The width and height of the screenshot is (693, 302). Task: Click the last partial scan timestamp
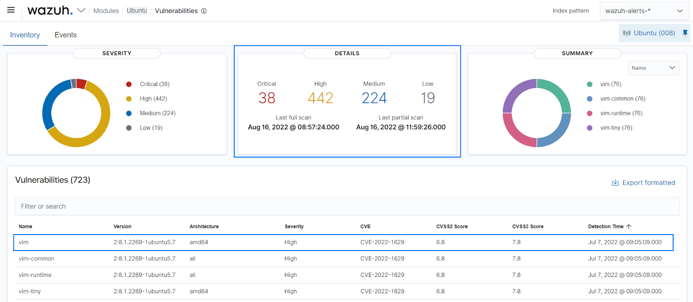tap(401, 127)
